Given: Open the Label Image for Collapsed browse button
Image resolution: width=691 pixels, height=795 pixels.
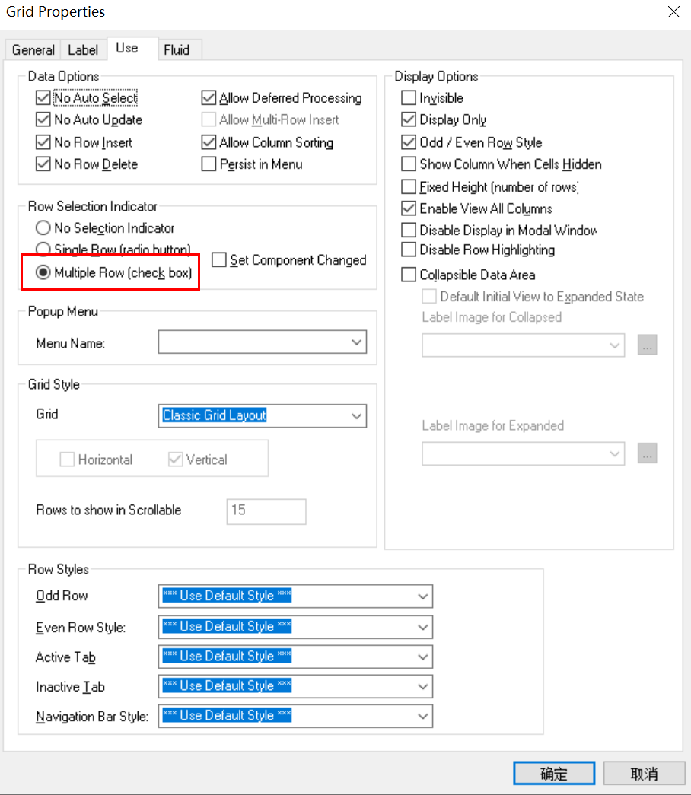Looking at the screenshot, I should point(647,345).
